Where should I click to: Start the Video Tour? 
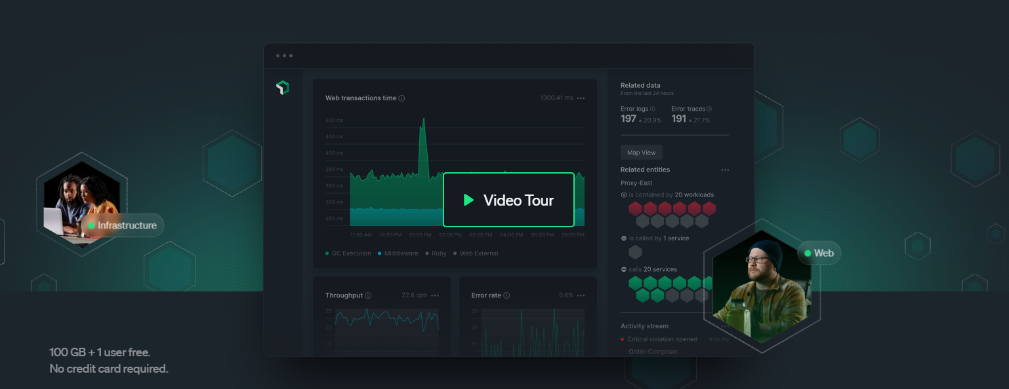click(x=509, y=200)
